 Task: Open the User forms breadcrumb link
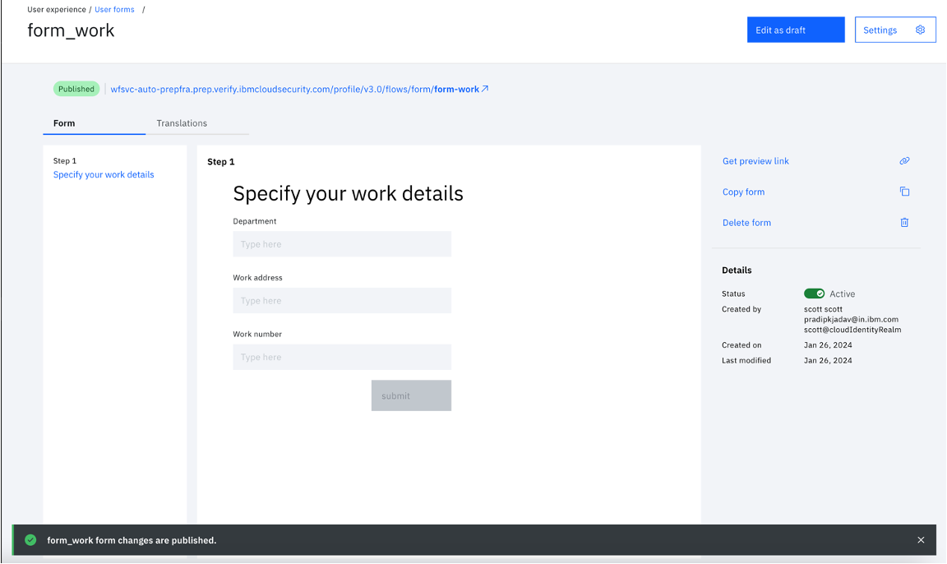pos(115,10)
